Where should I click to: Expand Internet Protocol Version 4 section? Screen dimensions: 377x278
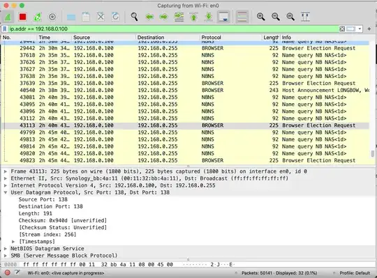tap(6, 185)
